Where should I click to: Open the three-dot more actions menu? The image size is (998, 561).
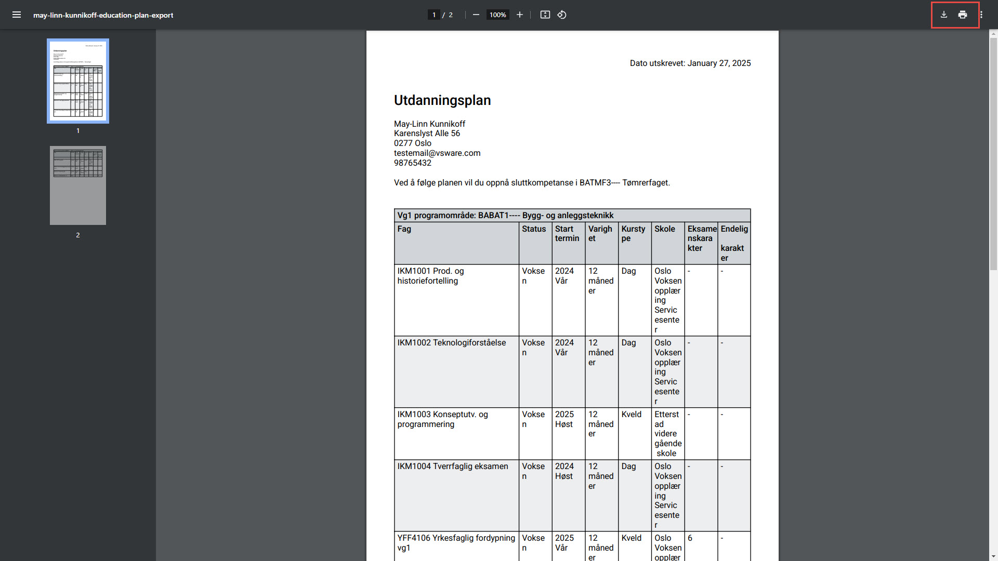(x=981, y=15)
